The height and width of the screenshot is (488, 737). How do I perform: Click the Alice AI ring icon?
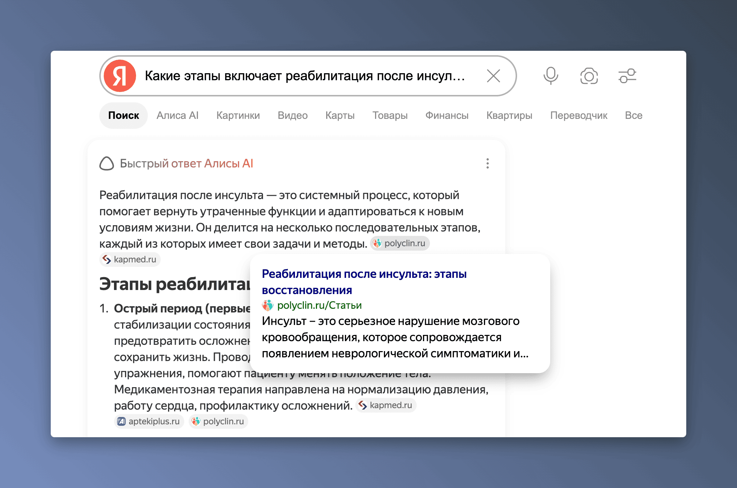pos(107,163)
